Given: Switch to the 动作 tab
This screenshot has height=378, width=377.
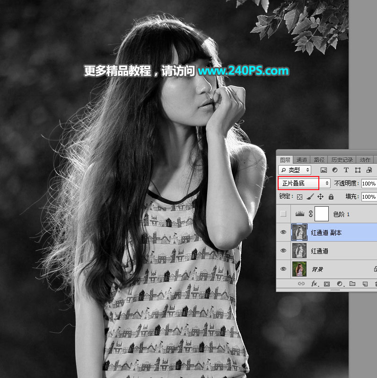Looking at the screenshot, I should pos(365,160).
